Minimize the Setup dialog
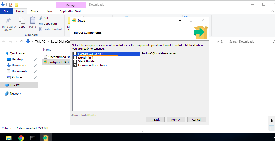Viewport: 275px width, 141px height. pos(180,21)
